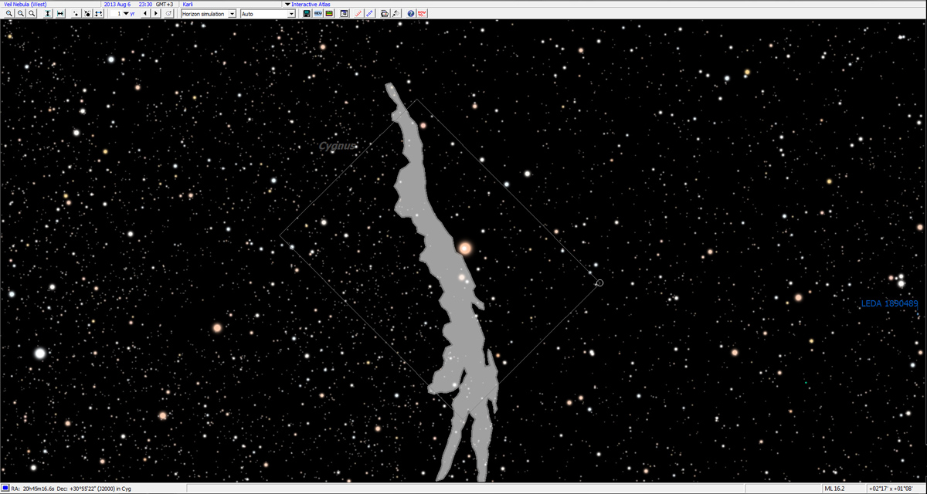927x494 pixels.
Task: Click the How To icon
Action: tap(422, 14)
